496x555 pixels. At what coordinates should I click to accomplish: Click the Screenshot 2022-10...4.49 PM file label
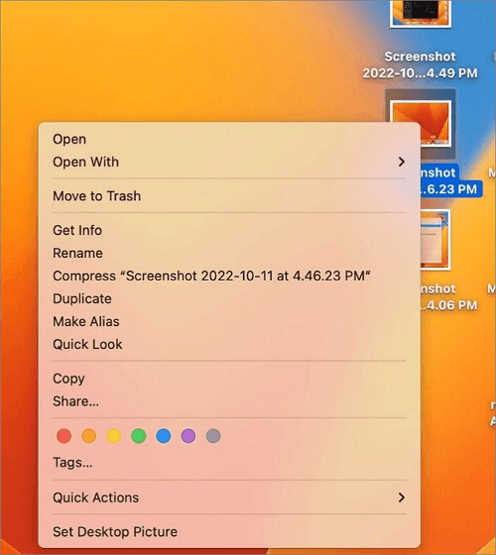421,64
